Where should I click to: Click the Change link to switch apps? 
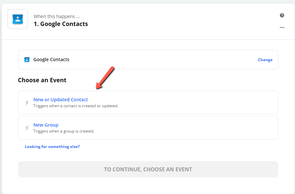pos(265,60)
